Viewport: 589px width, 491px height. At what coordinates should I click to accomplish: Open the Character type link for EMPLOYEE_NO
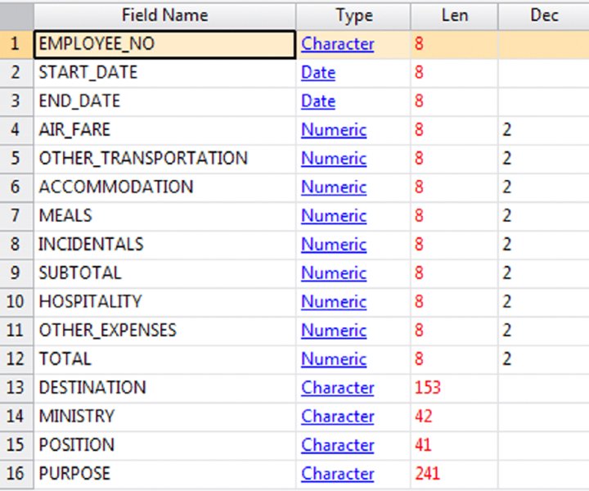[337, 44]
